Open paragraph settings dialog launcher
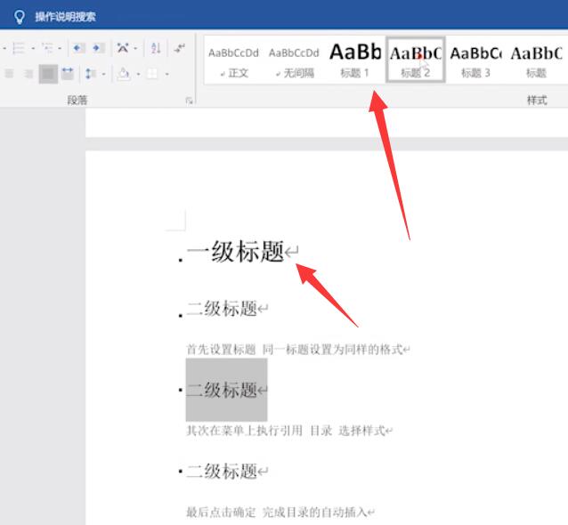This screenshot has width=568, height=525. (x=189, y=101)
